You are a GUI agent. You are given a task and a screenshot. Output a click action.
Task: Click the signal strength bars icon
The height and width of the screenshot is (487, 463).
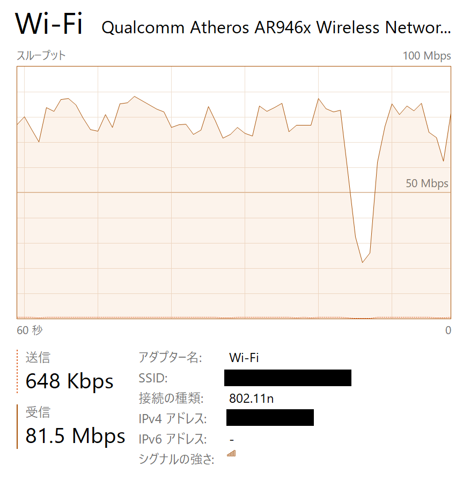tap(231, 453)
